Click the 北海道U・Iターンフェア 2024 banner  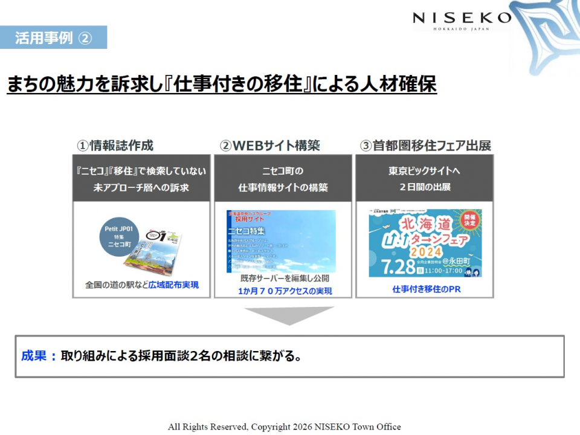425,243
